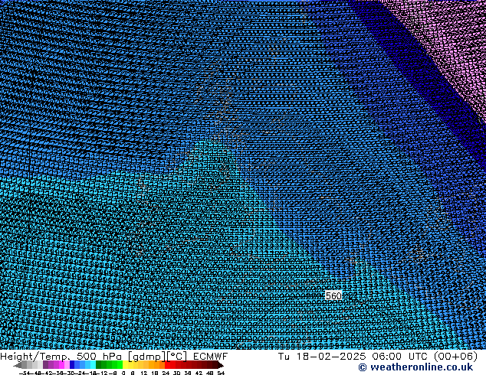Click the dark maroon right arrow end of legend

tap(220, 365)
